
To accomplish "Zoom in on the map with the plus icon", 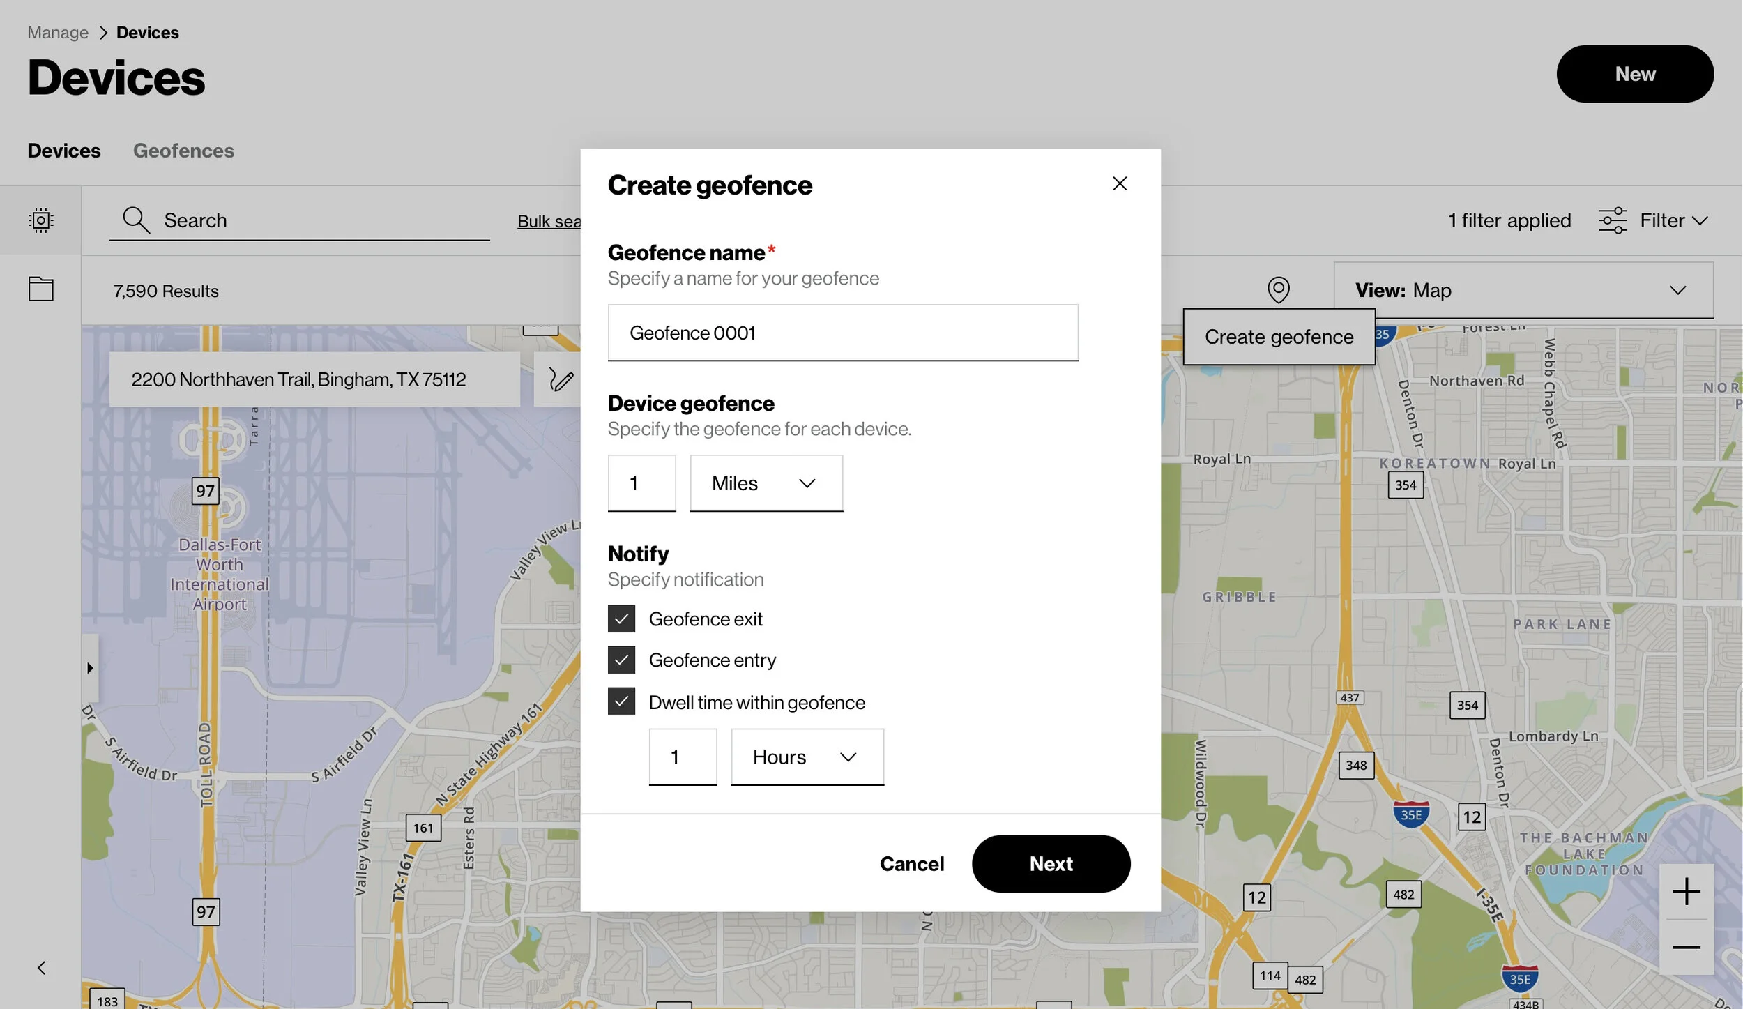I will 1687,890.
